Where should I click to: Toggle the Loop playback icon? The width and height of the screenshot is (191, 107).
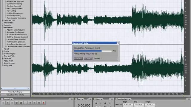click(21, 103)
